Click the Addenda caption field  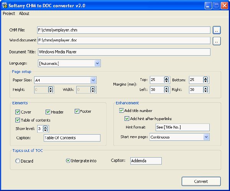coord(146,161)
